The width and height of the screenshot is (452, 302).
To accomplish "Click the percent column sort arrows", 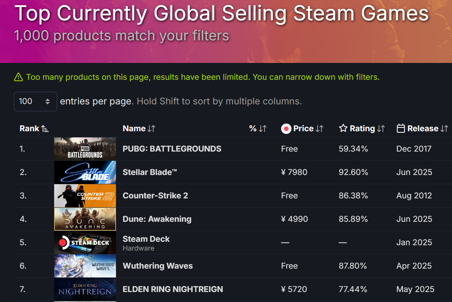I will point(263,129).
